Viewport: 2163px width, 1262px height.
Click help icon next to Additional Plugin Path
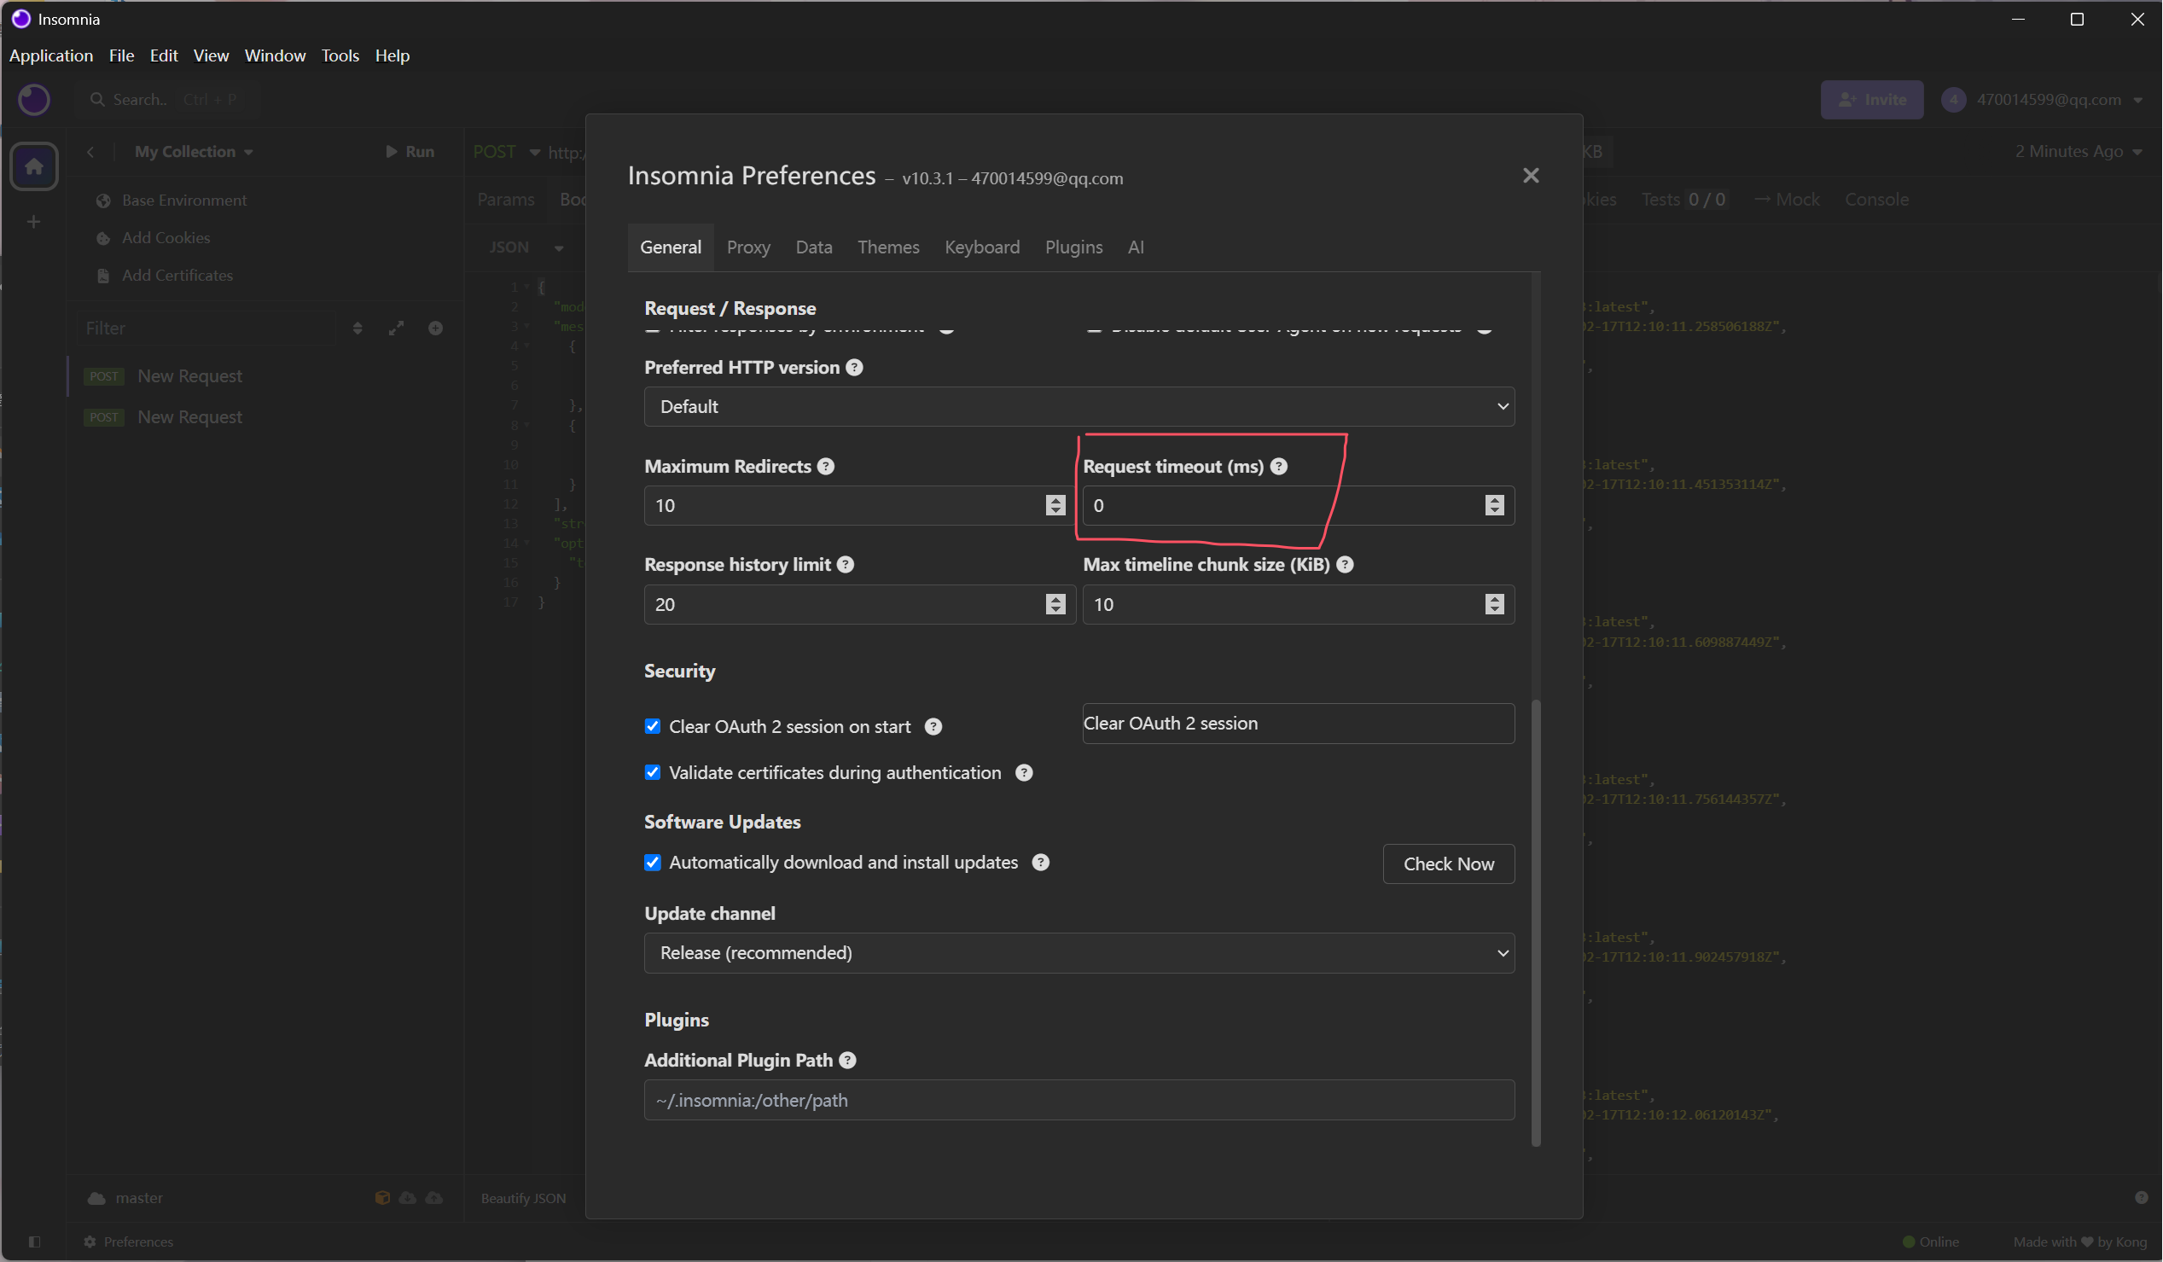[848, 1061]
